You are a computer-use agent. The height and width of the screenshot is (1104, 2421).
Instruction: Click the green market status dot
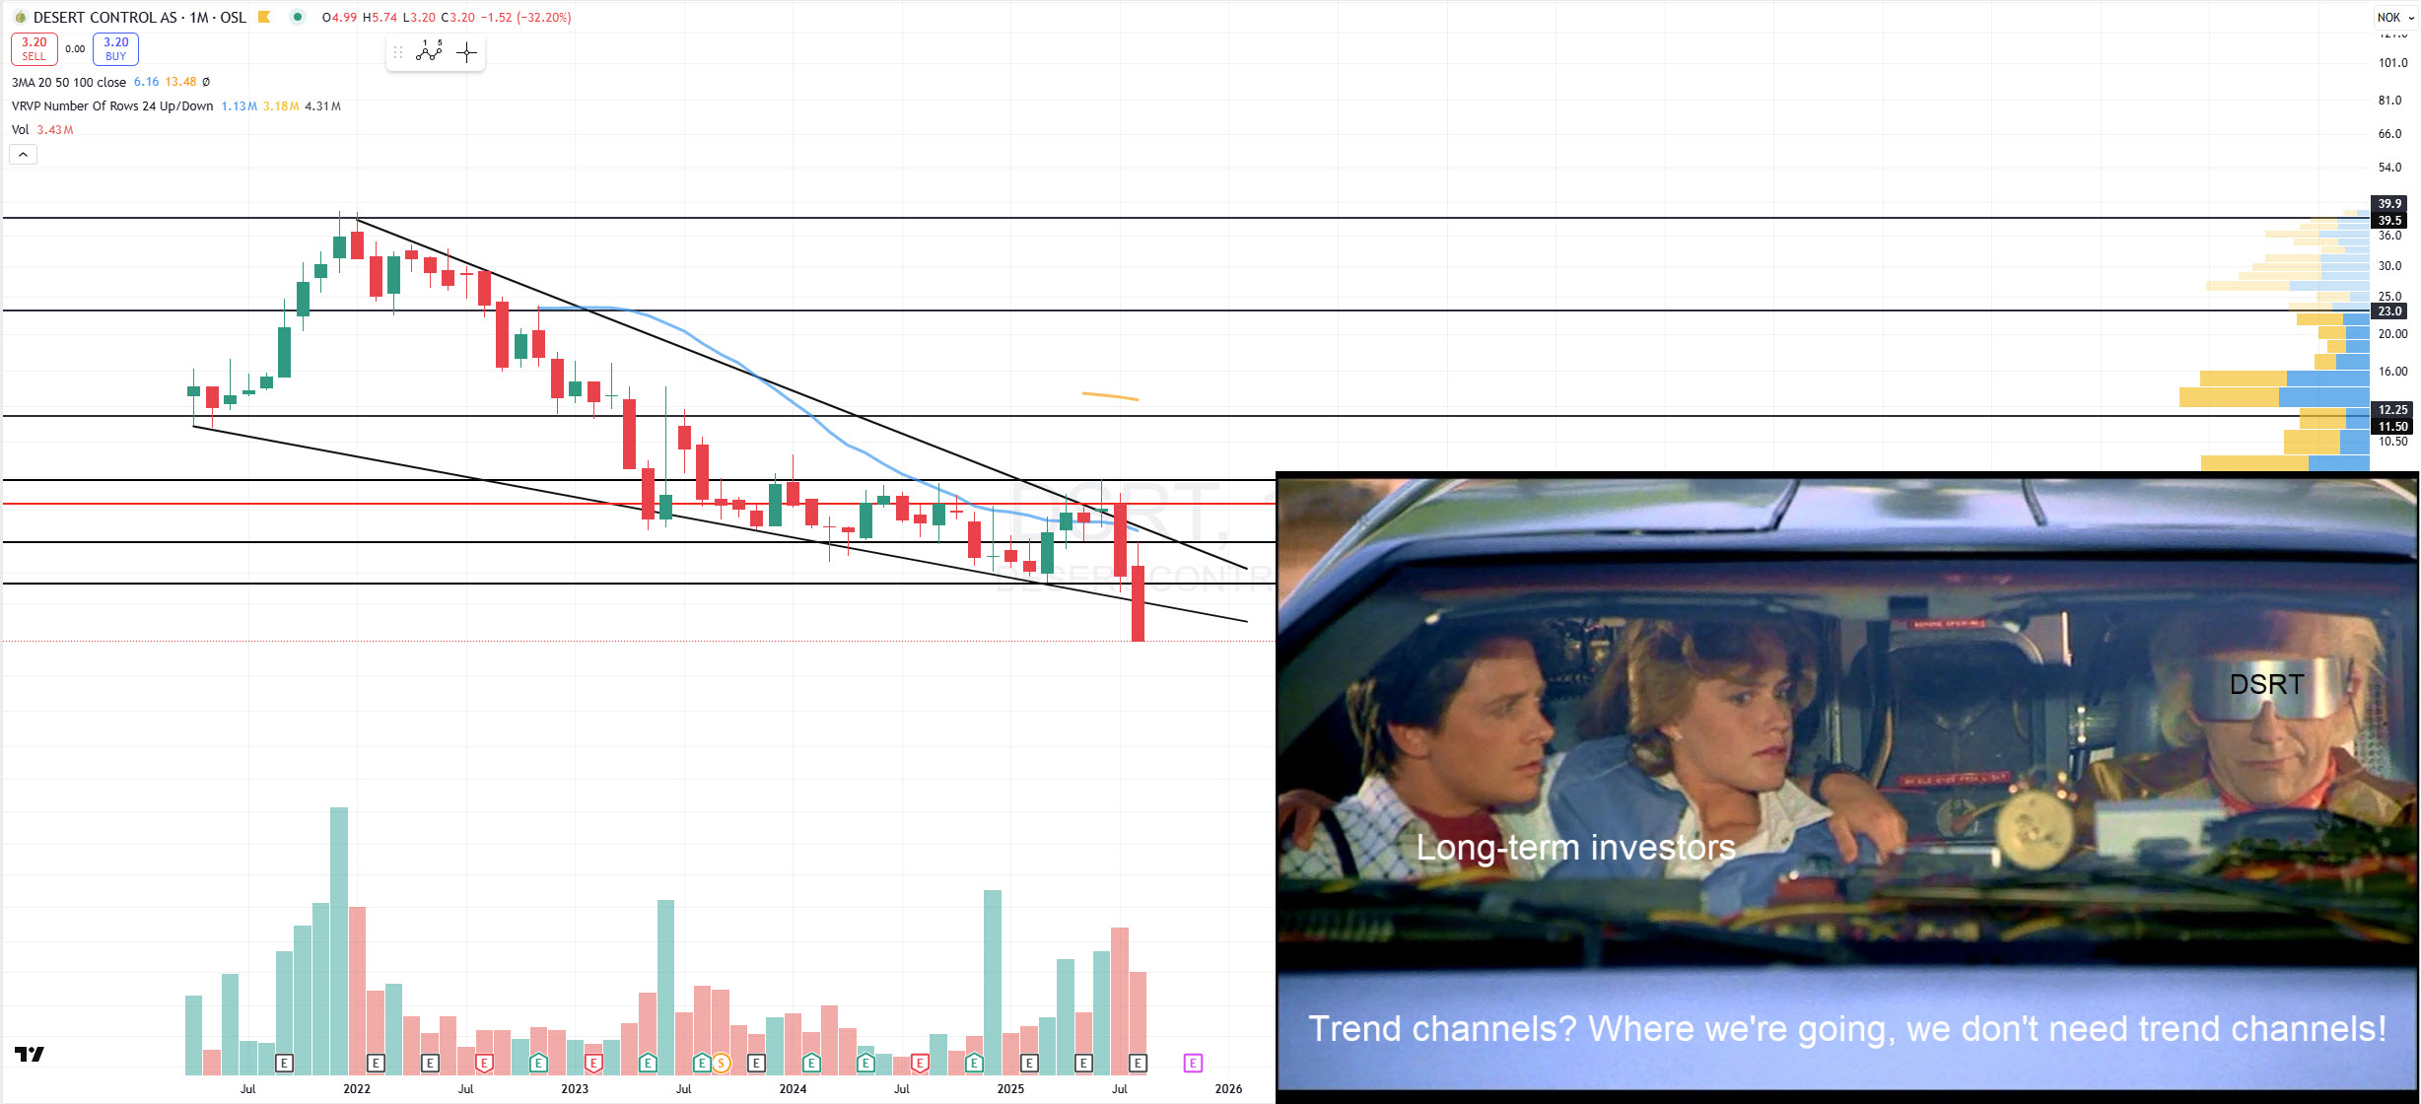[x=297, y=17]
